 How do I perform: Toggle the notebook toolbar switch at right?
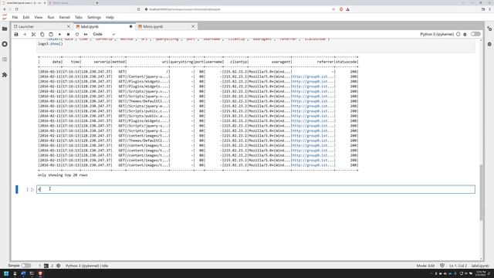[x=475, y=34]
